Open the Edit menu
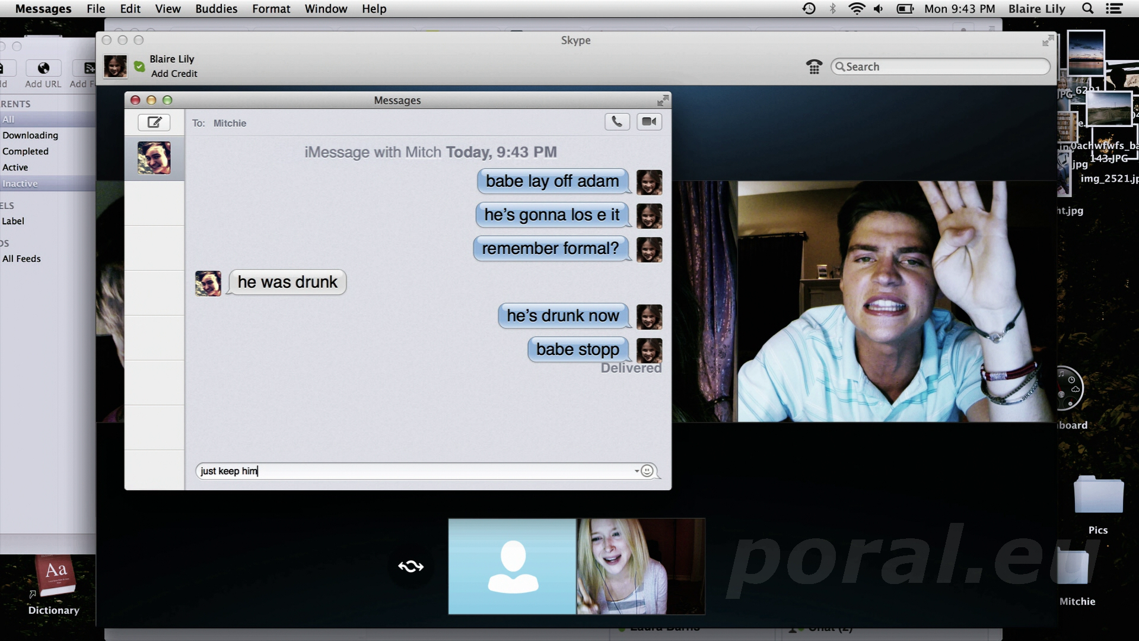1139x641 pixels. tap(130, 9)
